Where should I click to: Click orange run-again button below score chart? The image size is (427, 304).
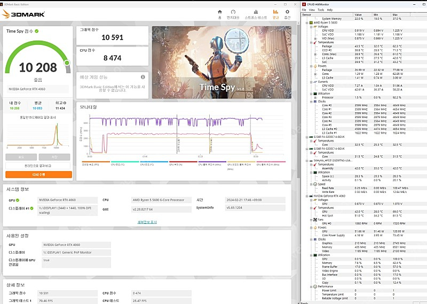tap(38, 175)
